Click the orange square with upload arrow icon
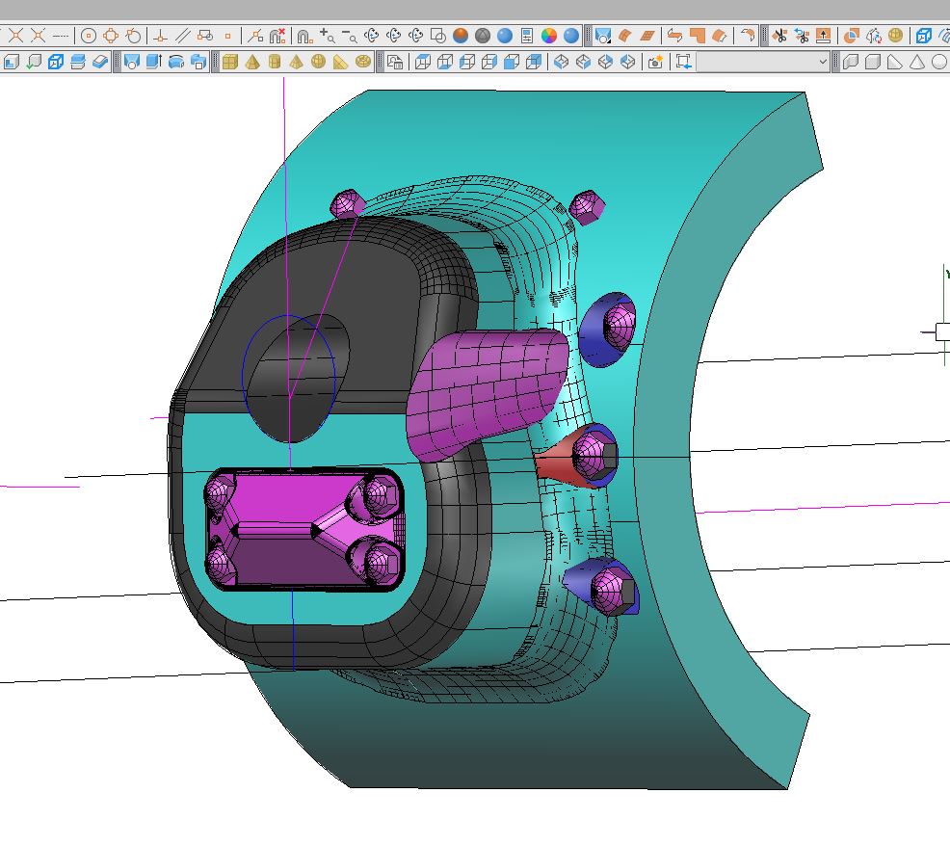Screen dimensions: 950x846 tap(824, 37)
